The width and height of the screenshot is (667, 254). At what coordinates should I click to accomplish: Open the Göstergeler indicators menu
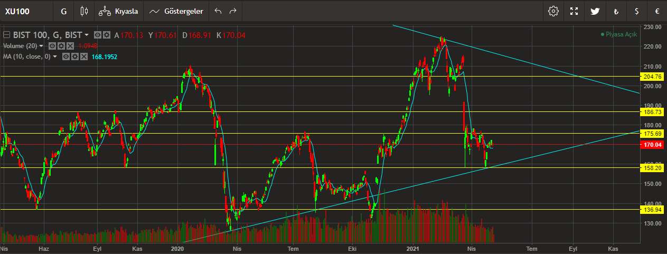click(176, 11)
